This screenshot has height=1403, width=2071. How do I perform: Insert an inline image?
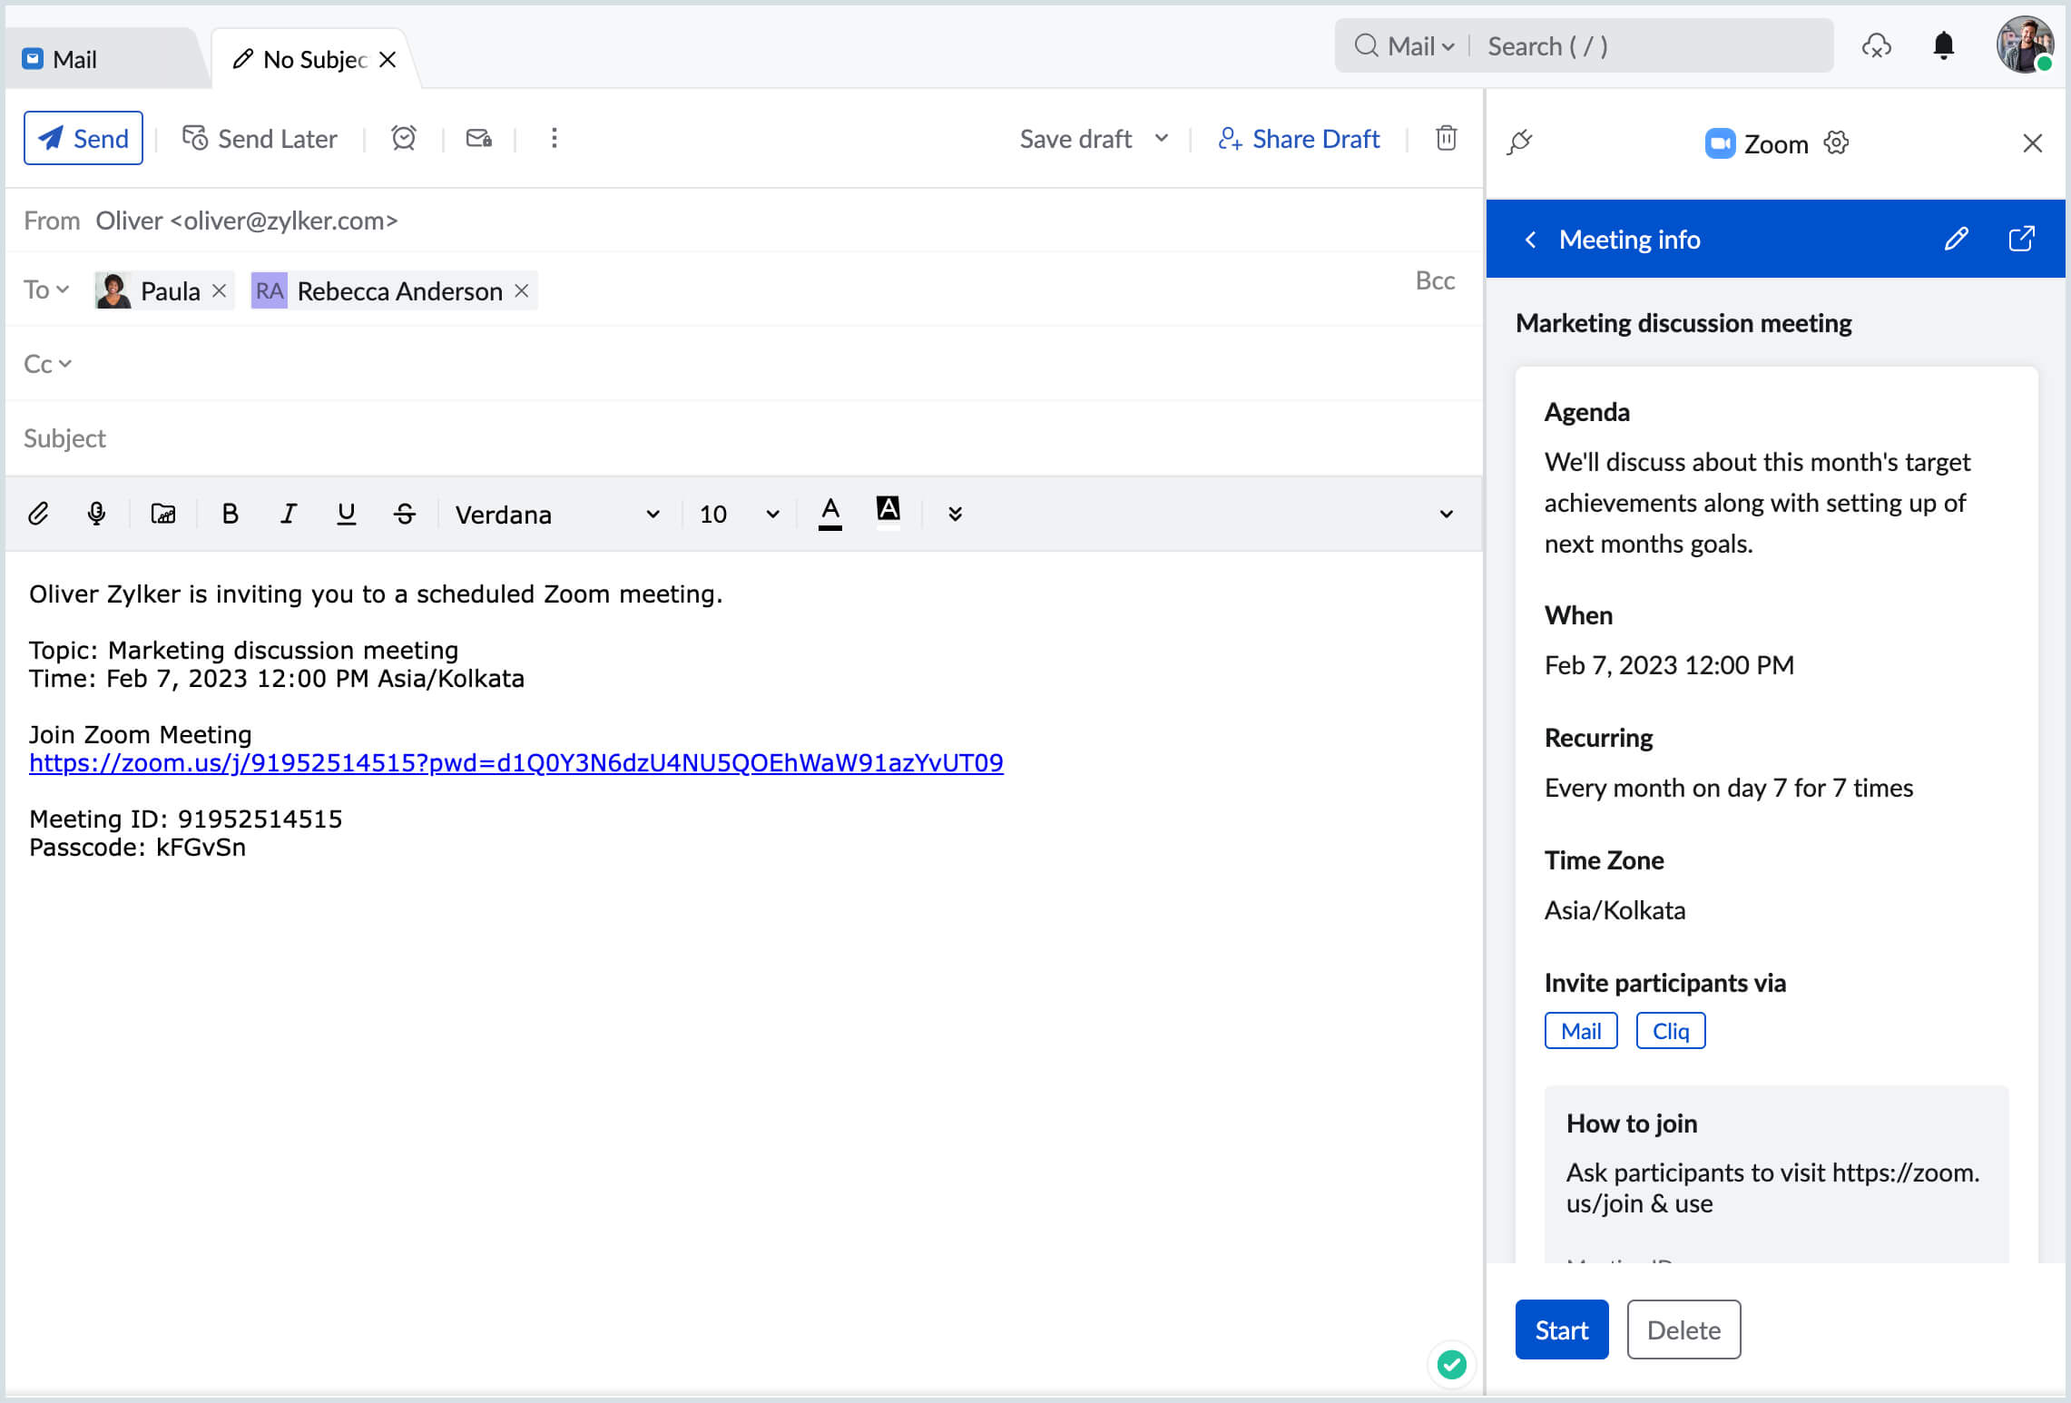pyautogui.click(x=163, y=514)
